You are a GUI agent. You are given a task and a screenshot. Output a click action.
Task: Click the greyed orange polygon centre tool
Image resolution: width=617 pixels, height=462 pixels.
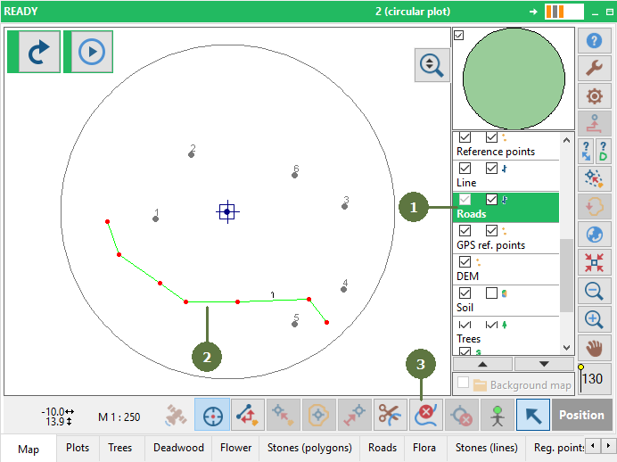click(319, 415)
